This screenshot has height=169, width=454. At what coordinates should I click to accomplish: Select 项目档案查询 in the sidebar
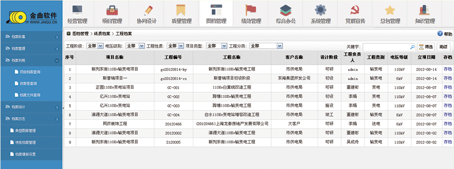click(x=30, y=72)
